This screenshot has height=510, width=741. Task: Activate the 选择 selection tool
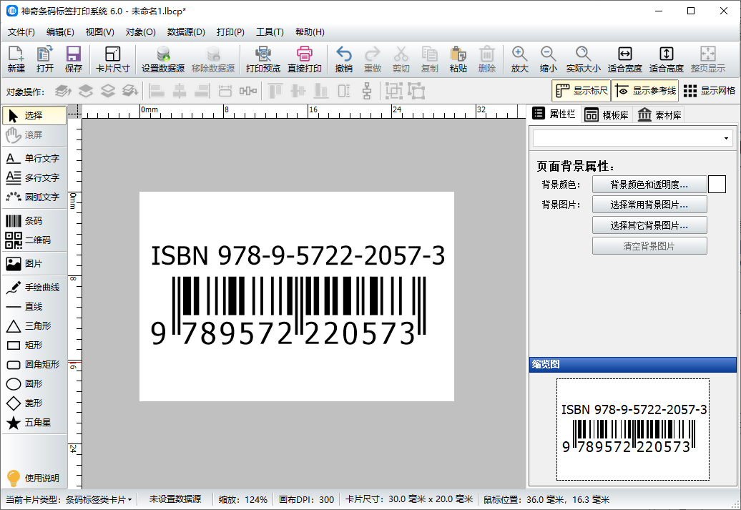pos(34,115)
